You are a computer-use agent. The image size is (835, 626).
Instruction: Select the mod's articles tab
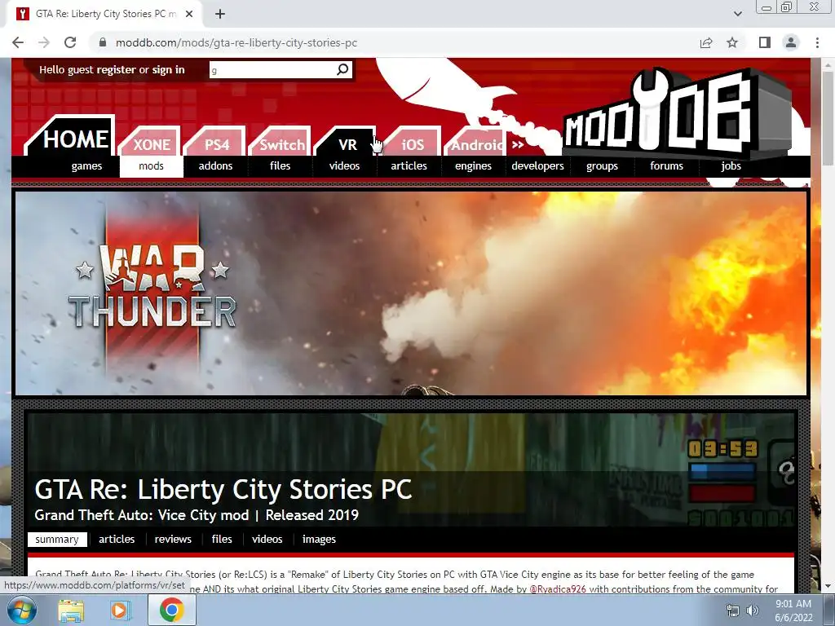[x=117, y=540]
